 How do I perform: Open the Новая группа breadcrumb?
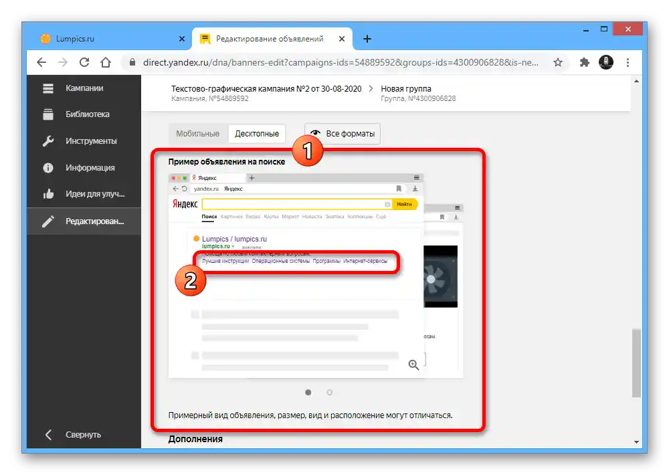406,89
